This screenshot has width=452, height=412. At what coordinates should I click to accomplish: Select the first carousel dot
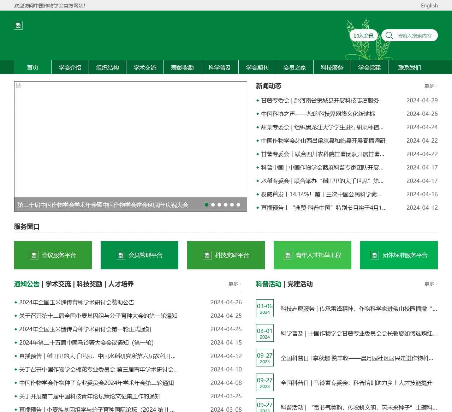pyautogui.click(x=207, y=205)
